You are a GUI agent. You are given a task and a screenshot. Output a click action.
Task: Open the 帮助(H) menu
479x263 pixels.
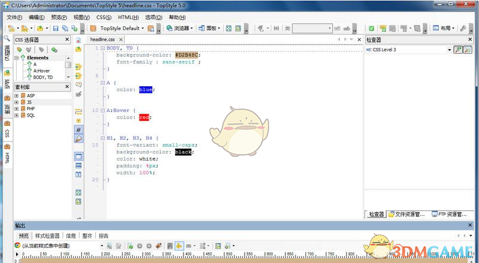pyautogui.click(x=177, y=17)
